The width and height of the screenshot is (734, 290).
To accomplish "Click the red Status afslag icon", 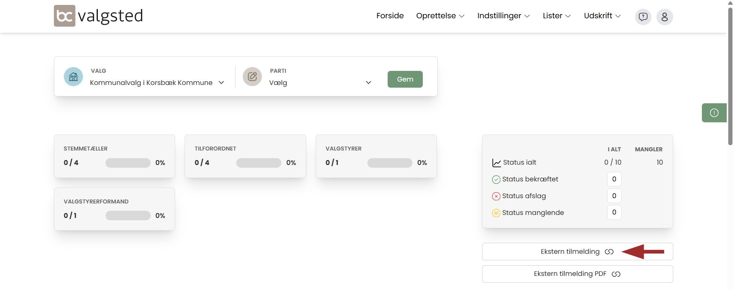I will (496, 196).
